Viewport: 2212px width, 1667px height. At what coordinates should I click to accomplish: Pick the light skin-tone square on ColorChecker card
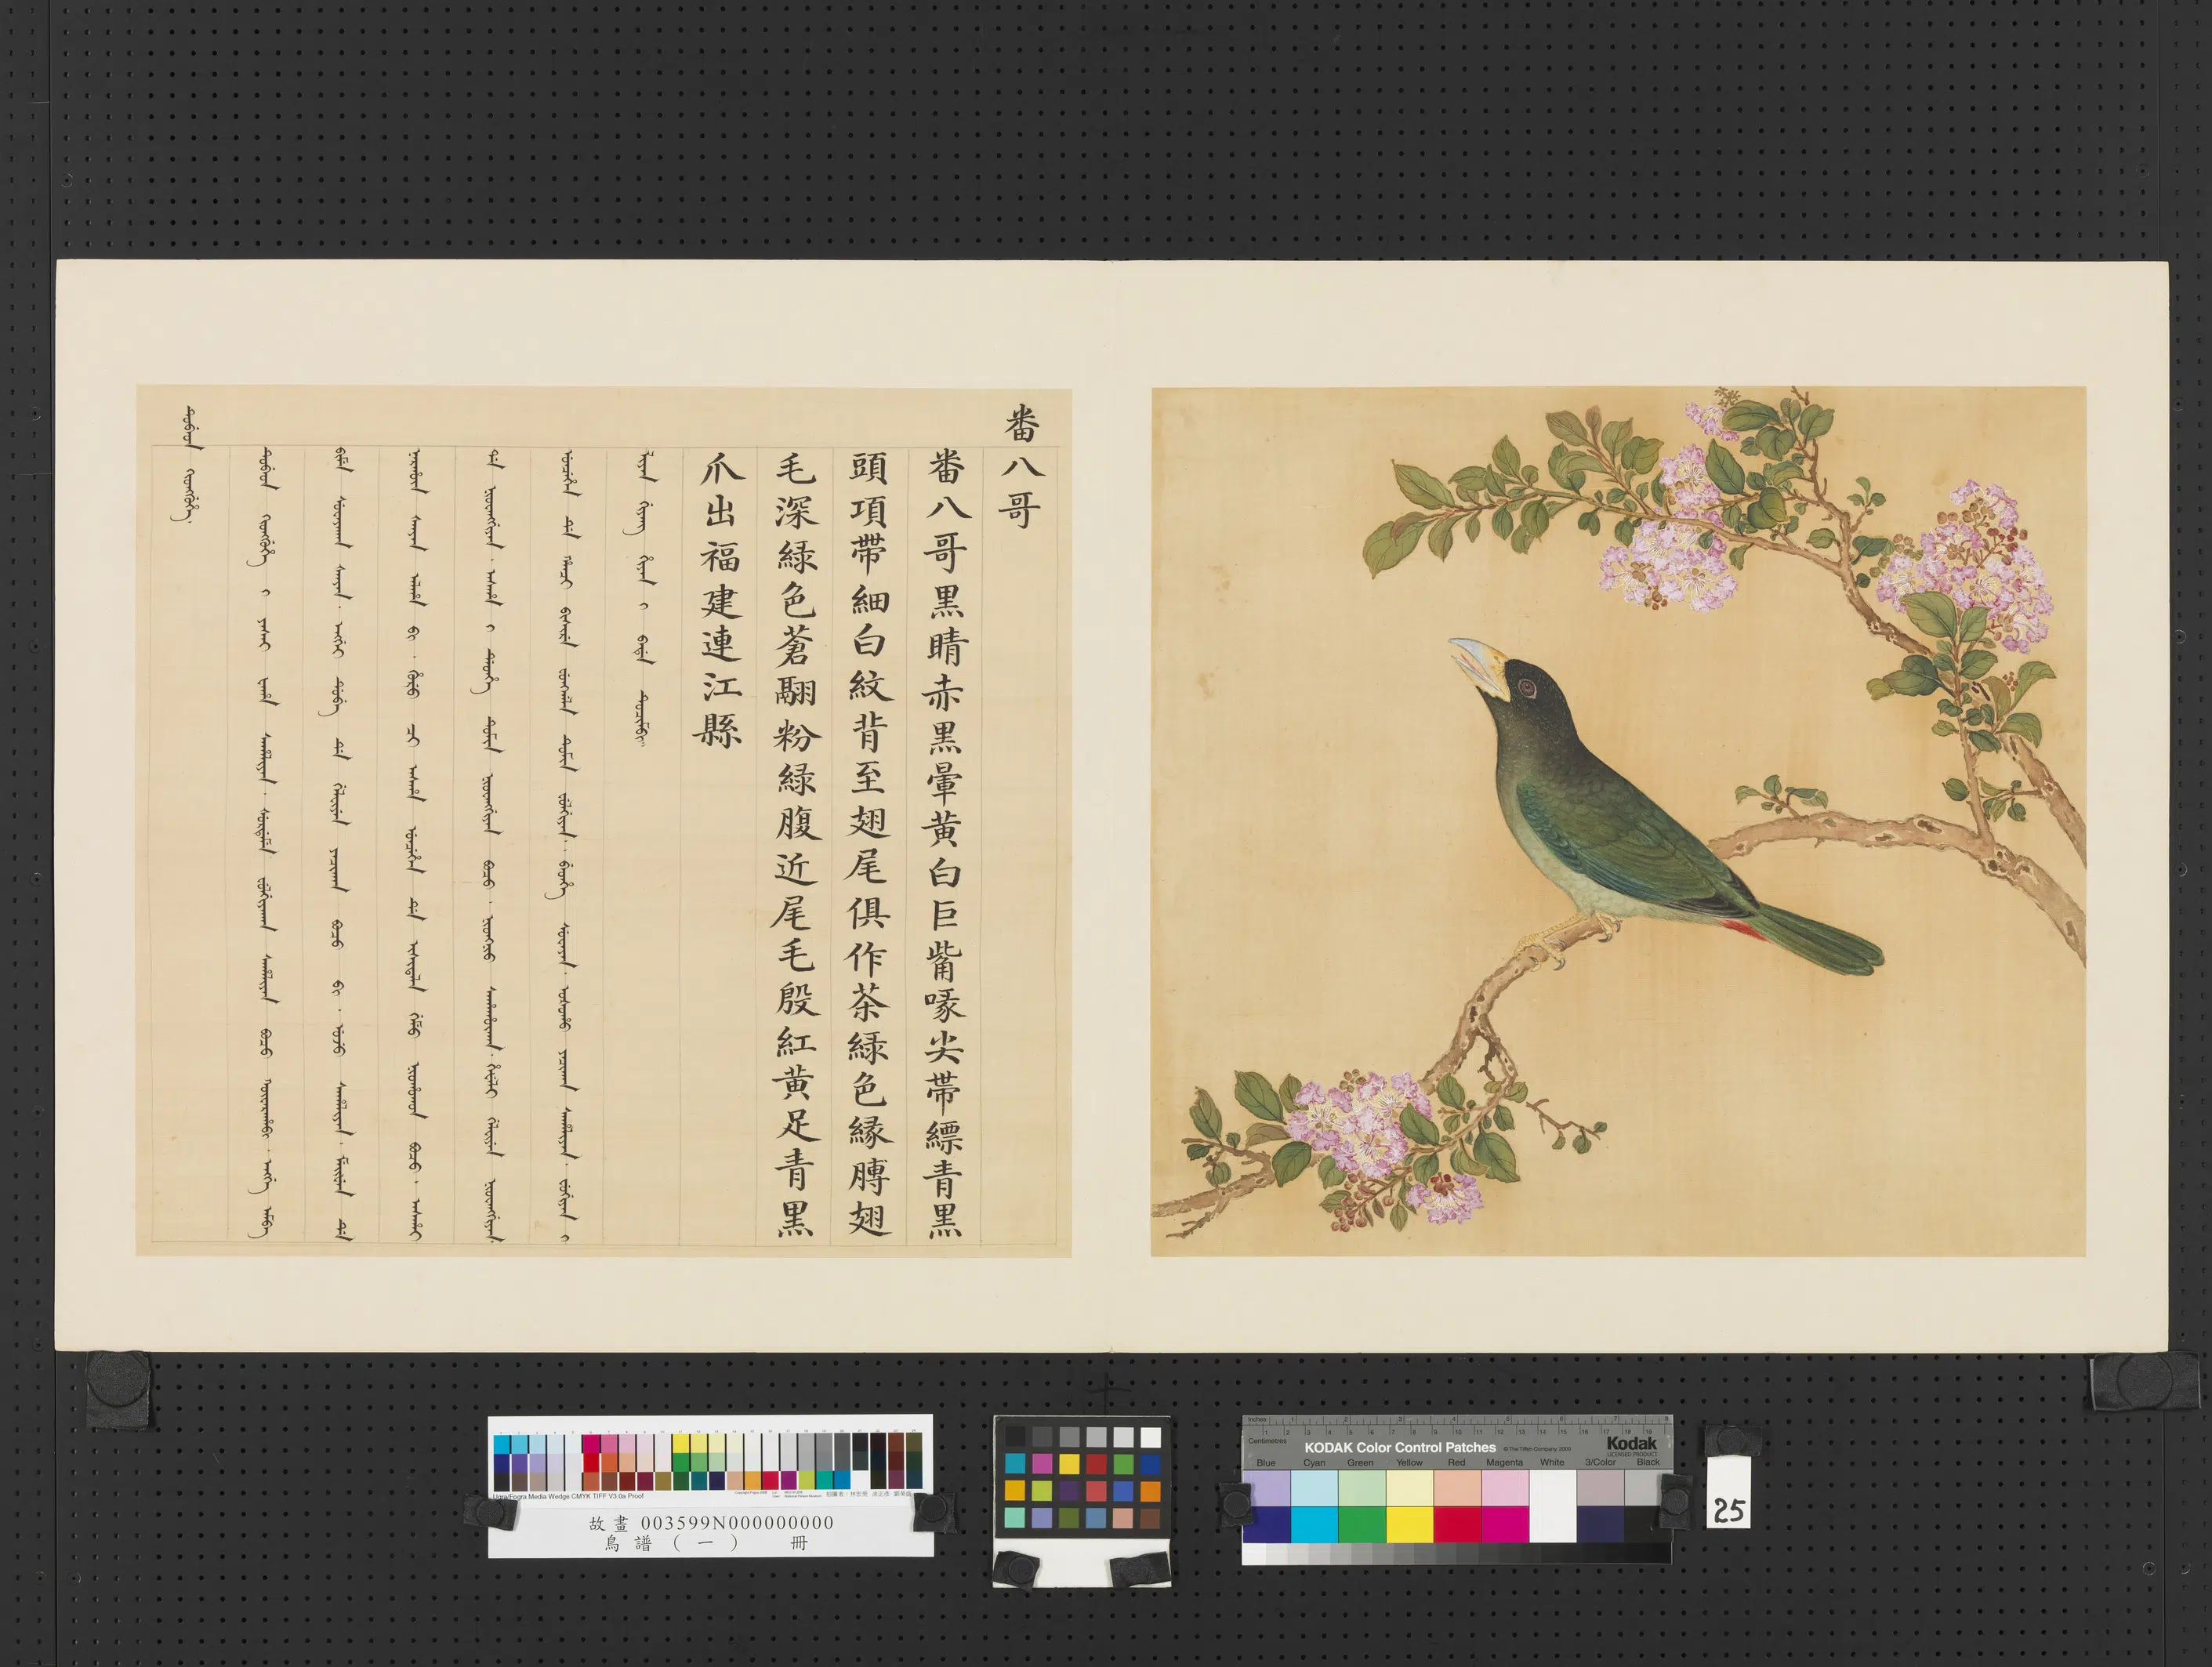click(x=1123, y=1518)
